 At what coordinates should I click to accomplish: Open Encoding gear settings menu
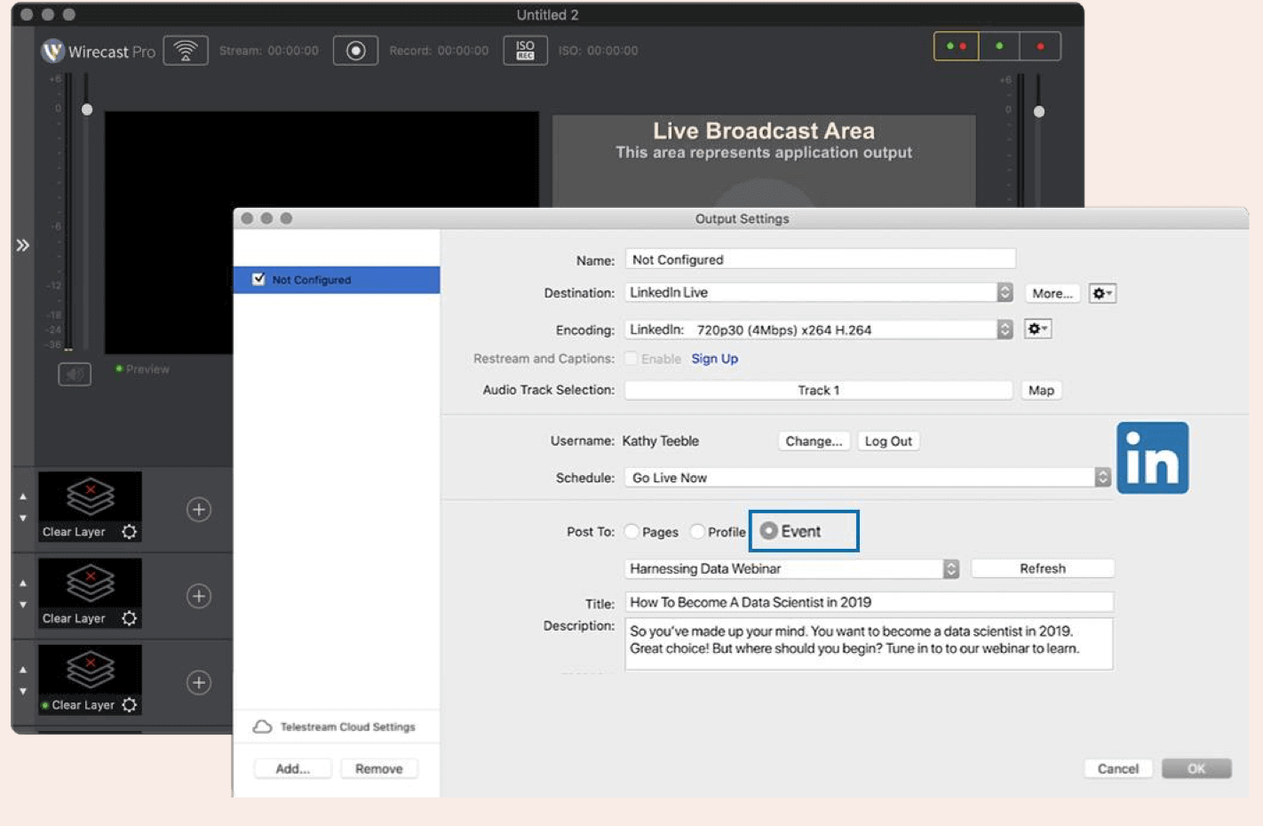pyautogui.click(x=1037, y=330)
